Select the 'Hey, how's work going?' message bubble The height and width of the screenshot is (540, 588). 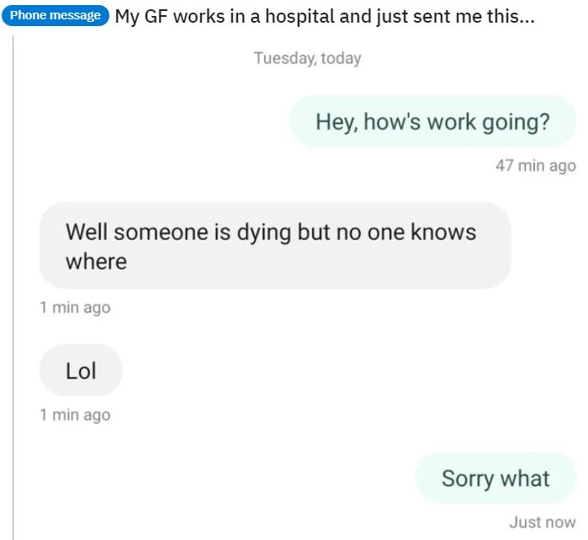tap(432, 121)
